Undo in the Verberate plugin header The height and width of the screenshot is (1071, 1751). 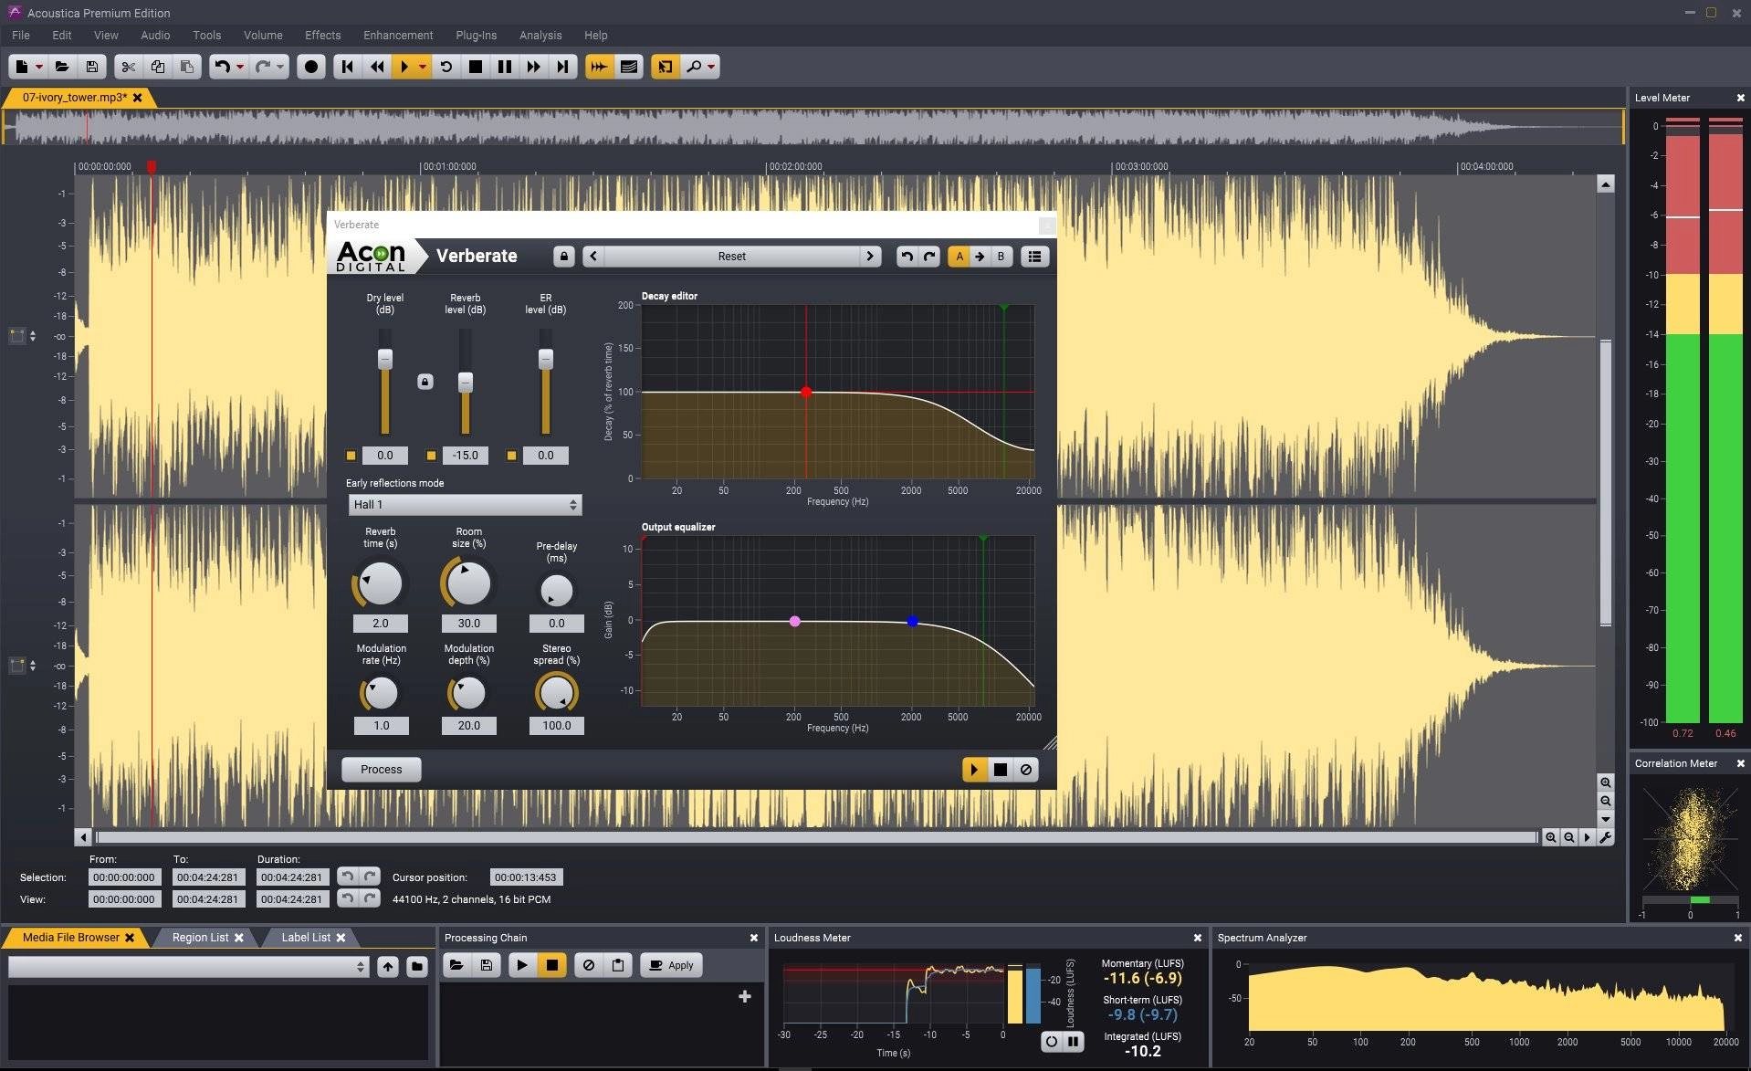click(x=907, y=257)
